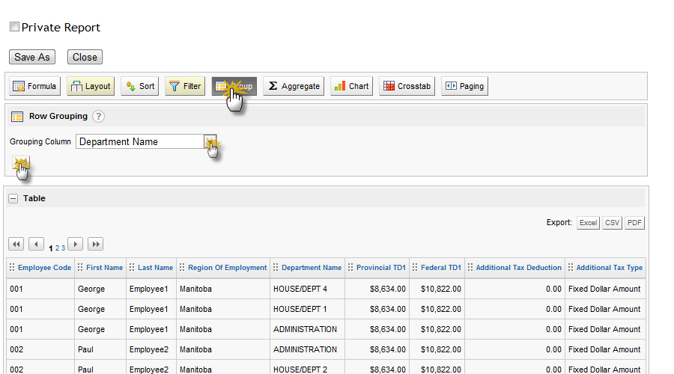Collapse the Table section
The height and width of the screenshot is (374, 674).
[13, 198]
